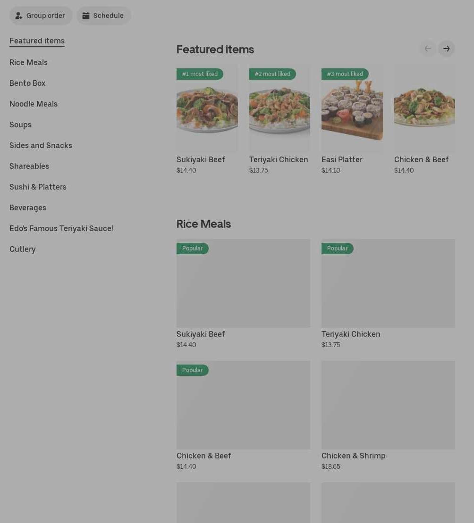Image resolution: width=474 pixels, height=523 pixels.
Task: Open the Beverages section
Action: click(x=28, y=208)
